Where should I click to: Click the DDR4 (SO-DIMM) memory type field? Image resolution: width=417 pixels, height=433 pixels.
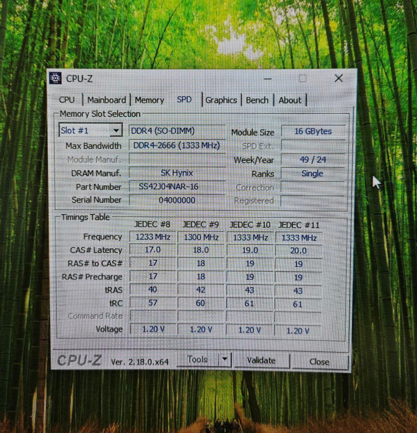tap(177, 131)
